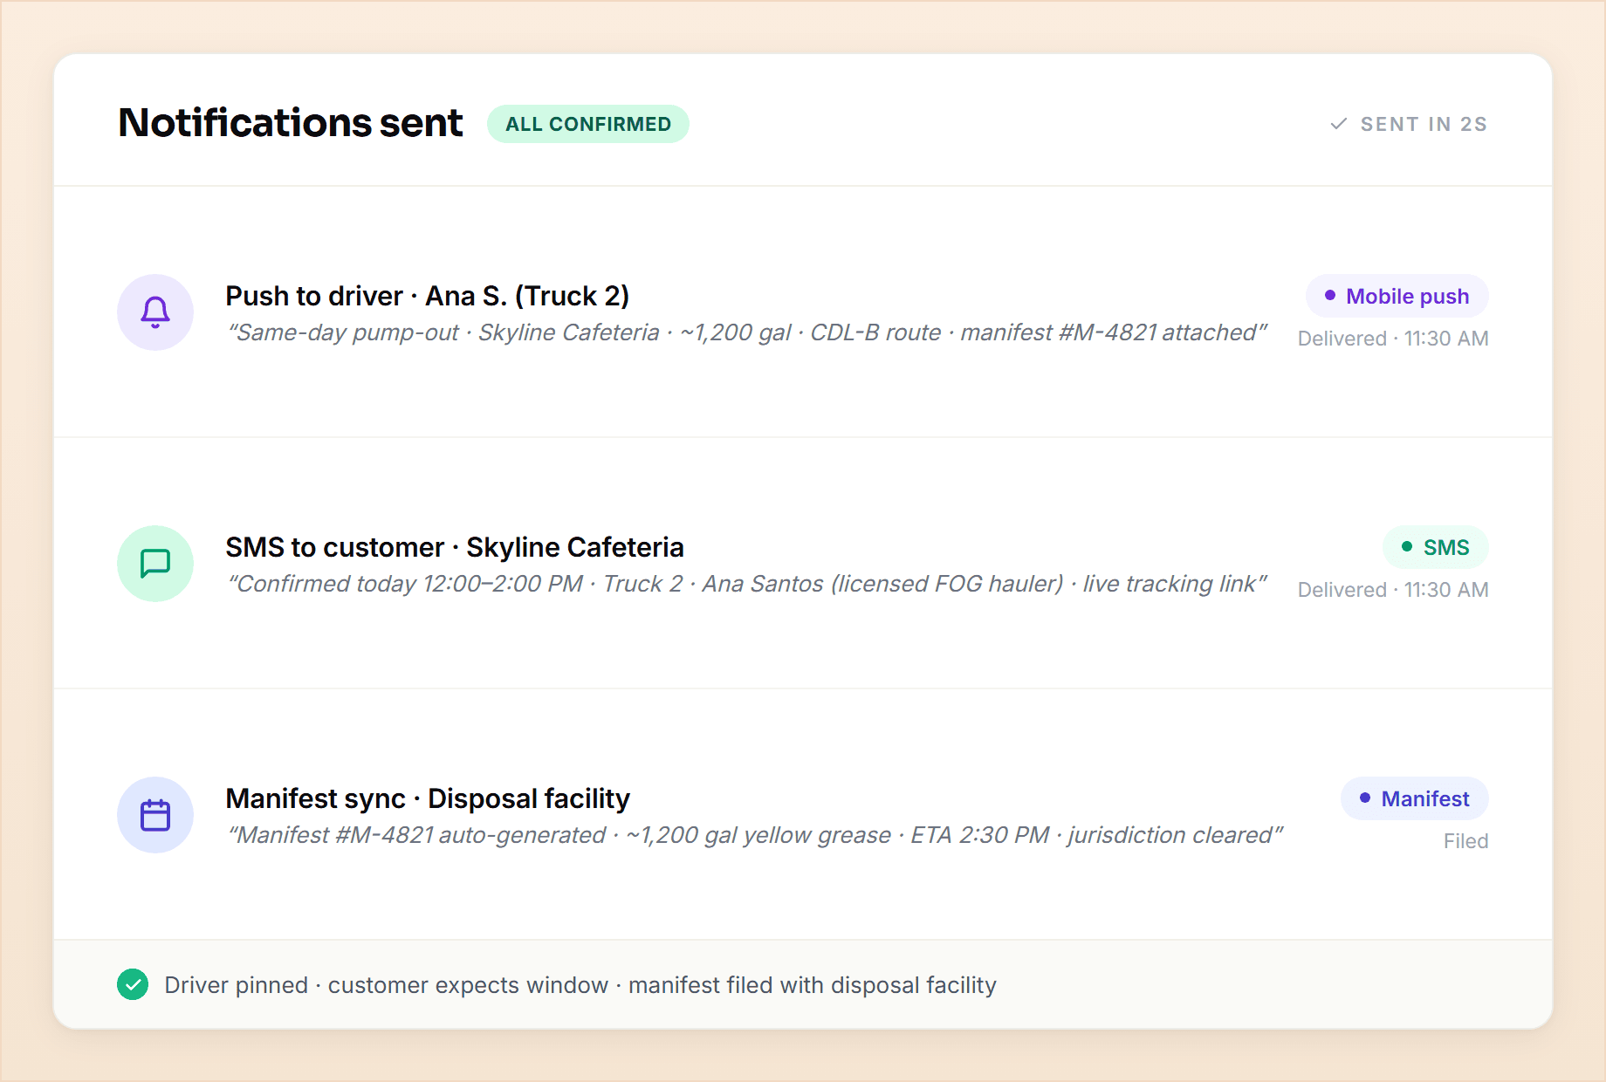This screenshot has height=1082, width=1606.
Task: Click the Manifest tag
Action: (1415, 798)
